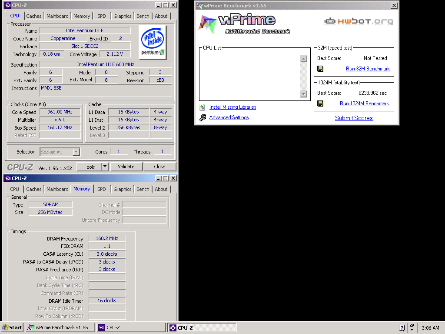Click the Intel Inside Pentium III logo
445x334 pixels.
tap(153, 42)
